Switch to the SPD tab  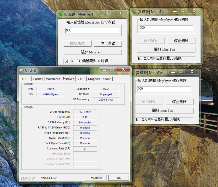(79, 79)
